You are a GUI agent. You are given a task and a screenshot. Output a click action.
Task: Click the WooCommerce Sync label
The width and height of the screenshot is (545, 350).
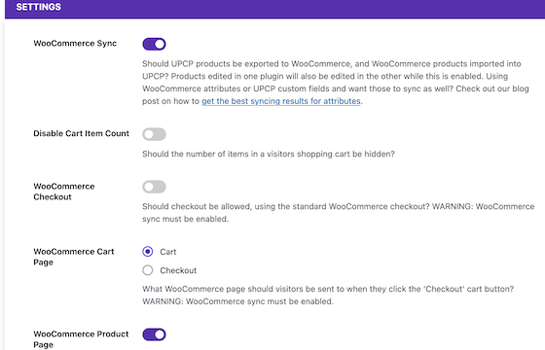(75, 44)
